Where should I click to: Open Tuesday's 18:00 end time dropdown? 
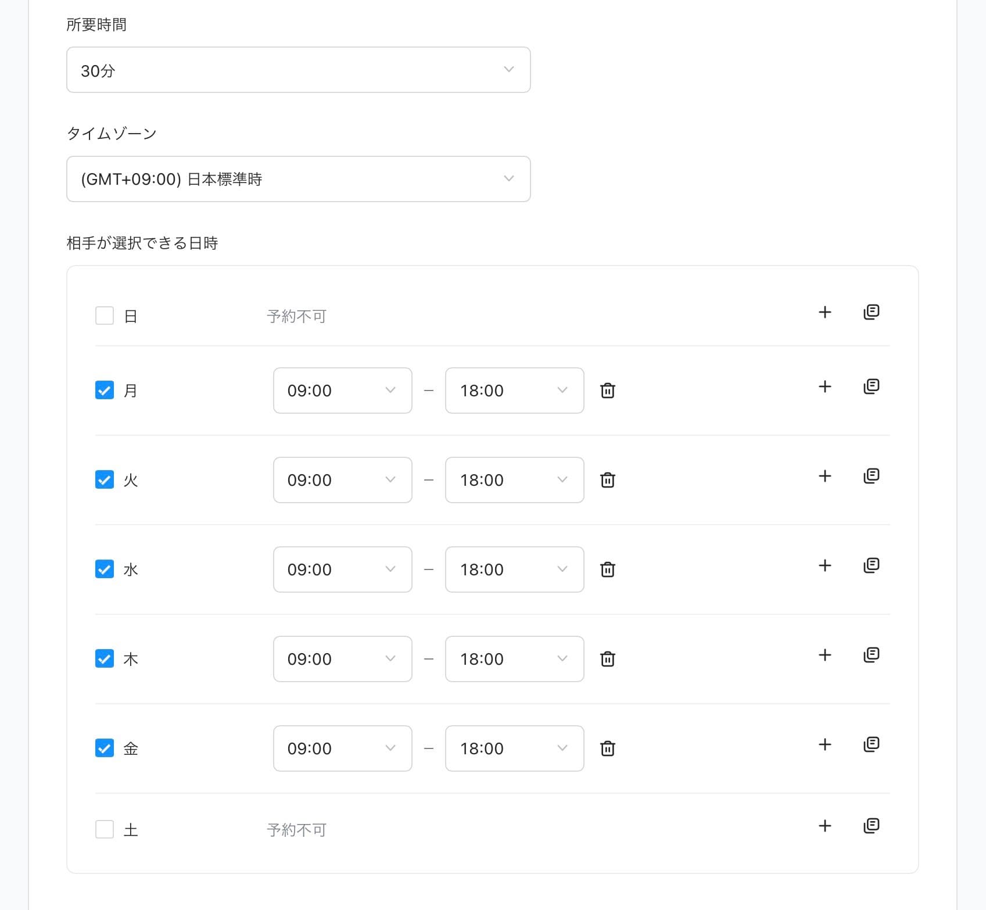coord(514,480)
